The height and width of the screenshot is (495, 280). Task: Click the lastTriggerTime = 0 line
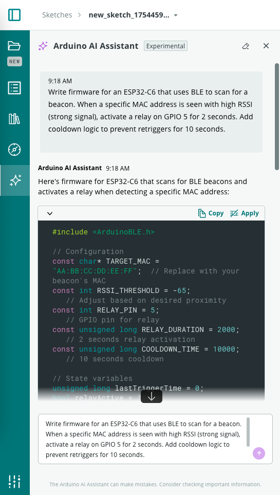click(x=128, y=388)
